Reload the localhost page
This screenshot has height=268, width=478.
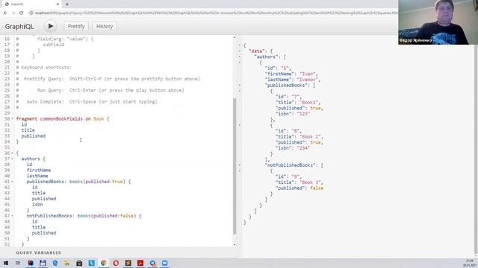click(22, 13)
